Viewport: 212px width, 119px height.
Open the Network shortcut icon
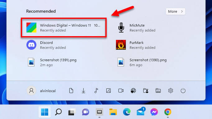133,91
